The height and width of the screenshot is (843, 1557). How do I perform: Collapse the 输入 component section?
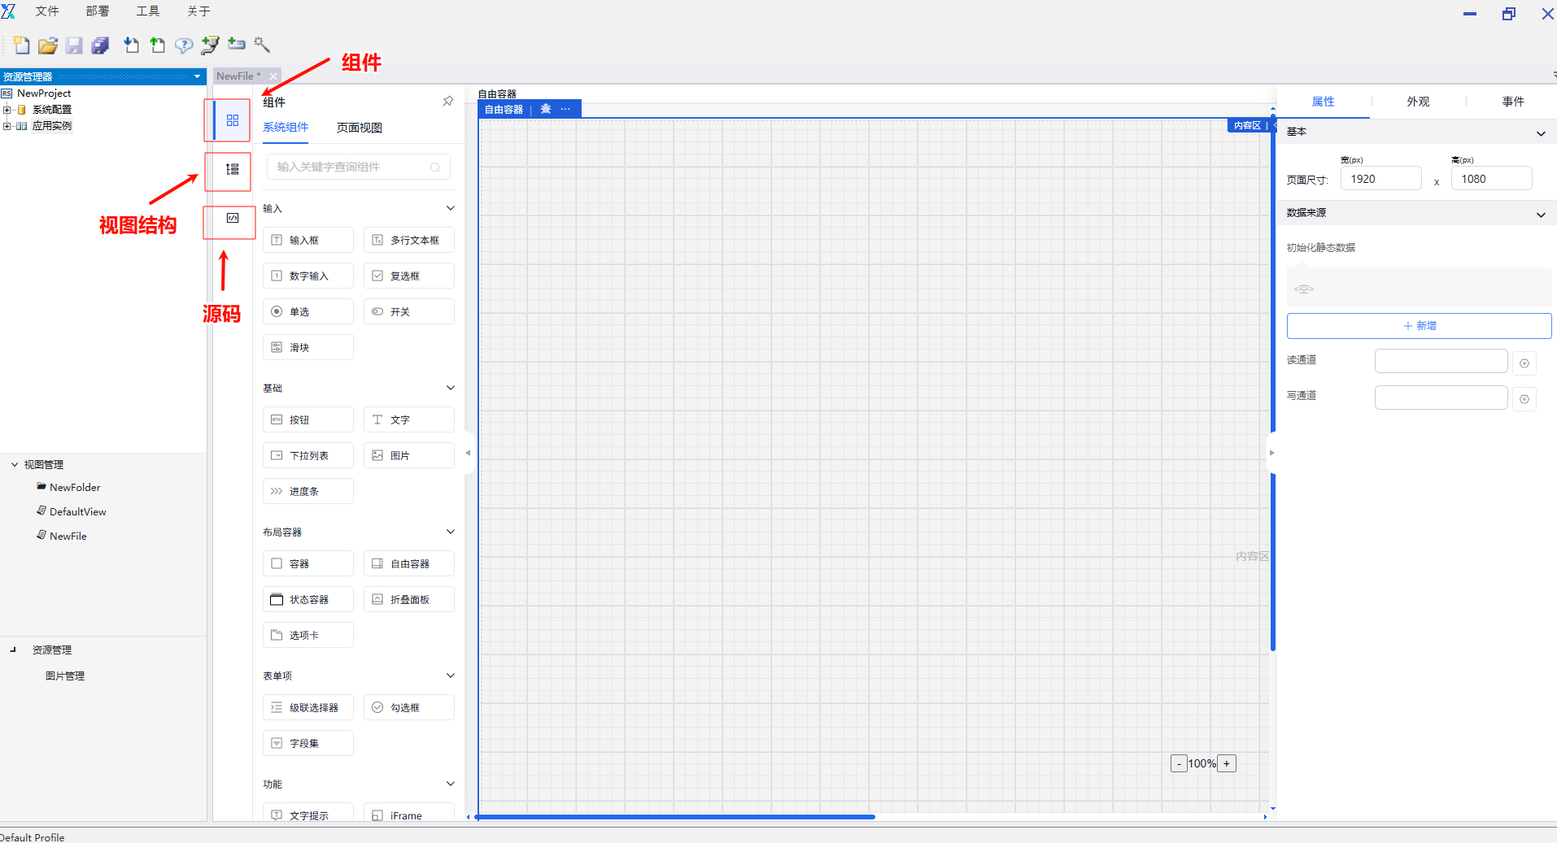[x=450, y=209]
